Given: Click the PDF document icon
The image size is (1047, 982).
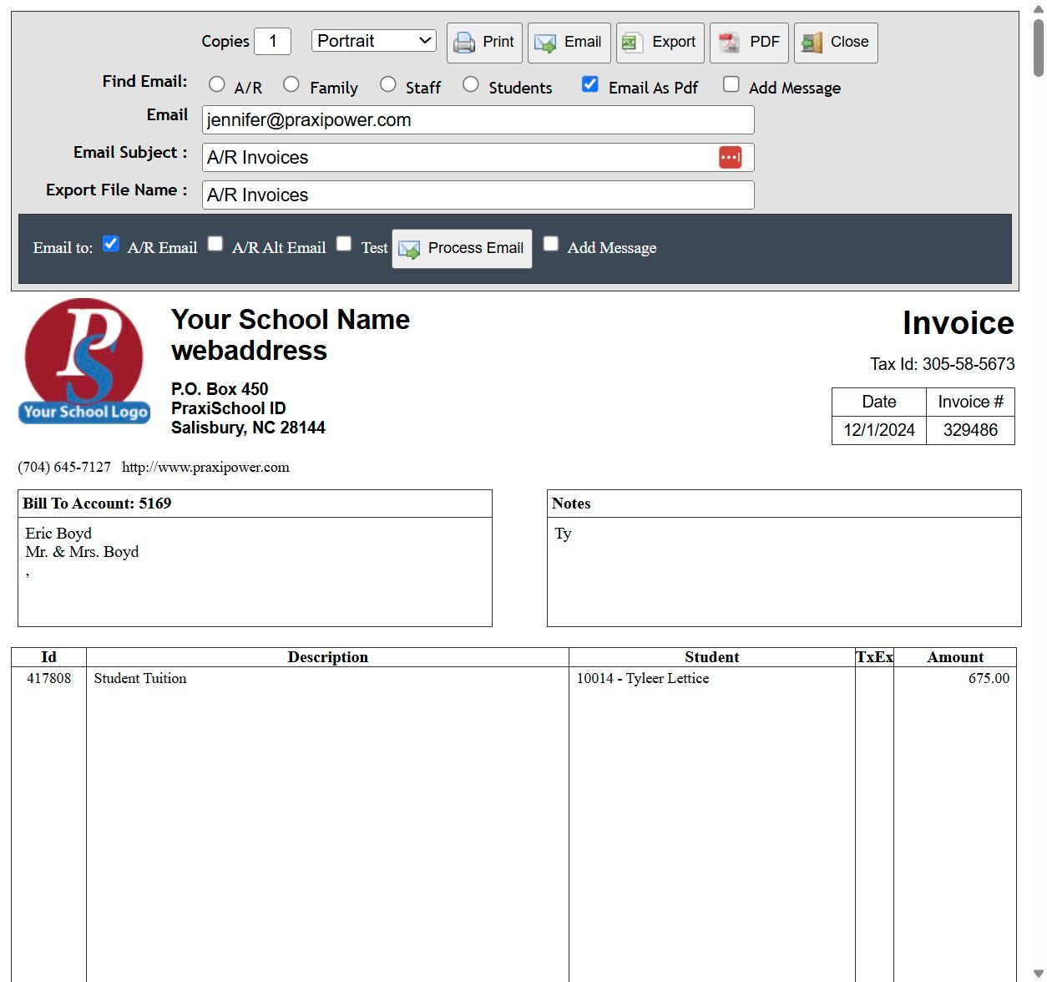Looking at the screenshot, I should [x=729, y=43].
